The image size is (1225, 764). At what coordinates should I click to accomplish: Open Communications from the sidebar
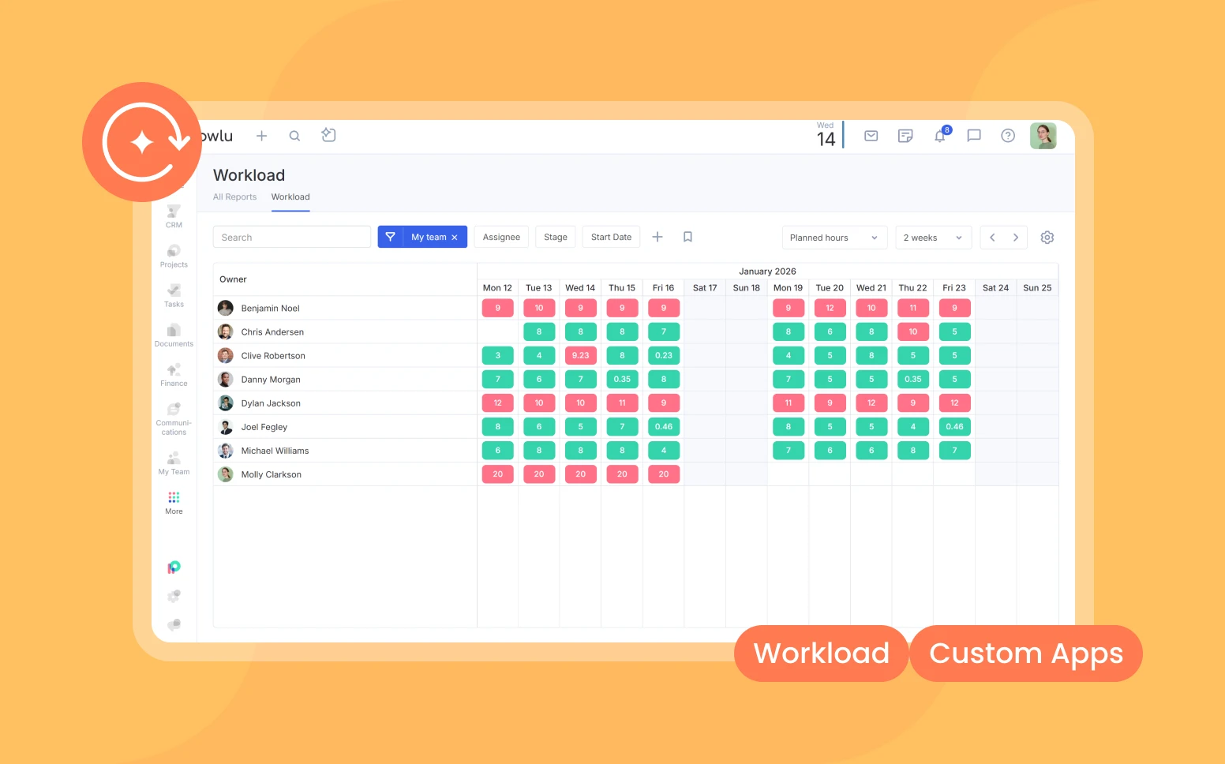173,416
